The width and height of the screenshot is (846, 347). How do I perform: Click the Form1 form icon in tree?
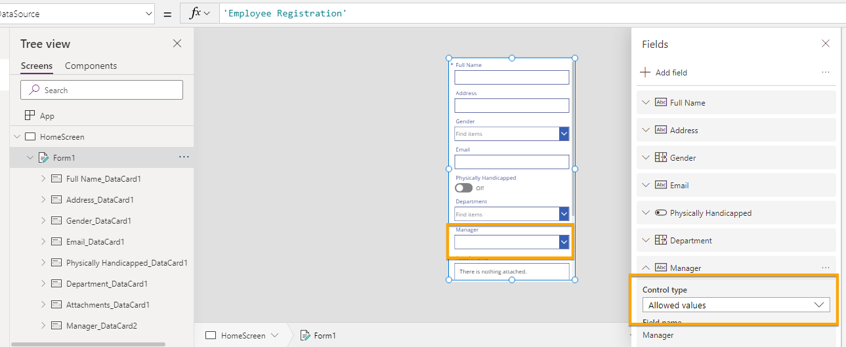coord(44,158)
